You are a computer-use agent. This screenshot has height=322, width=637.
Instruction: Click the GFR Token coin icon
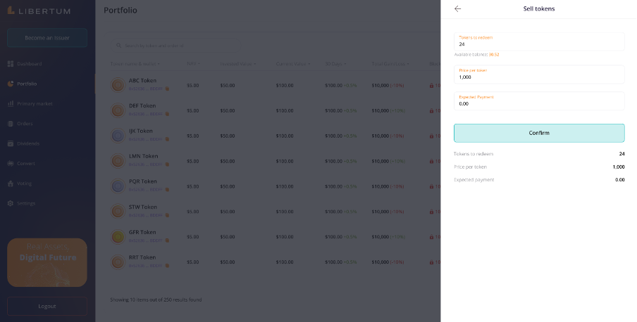pos(118,236)
